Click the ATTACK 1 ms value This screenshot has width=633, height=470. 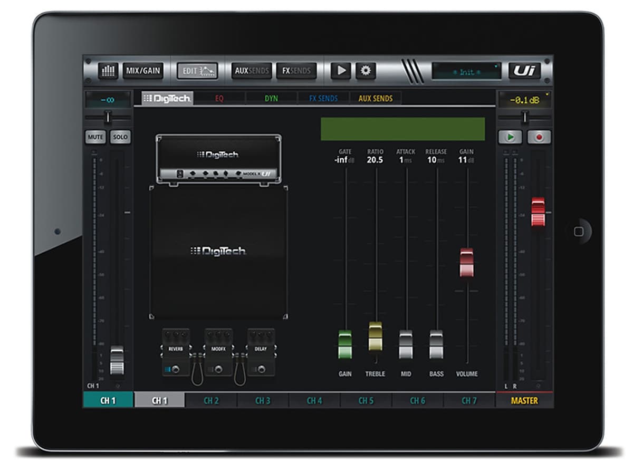(x=406, y=160)
